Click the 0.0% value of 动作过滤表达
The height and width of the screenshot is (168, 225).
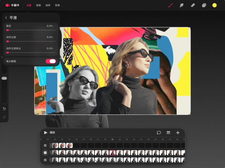click(x=50, y=49)
